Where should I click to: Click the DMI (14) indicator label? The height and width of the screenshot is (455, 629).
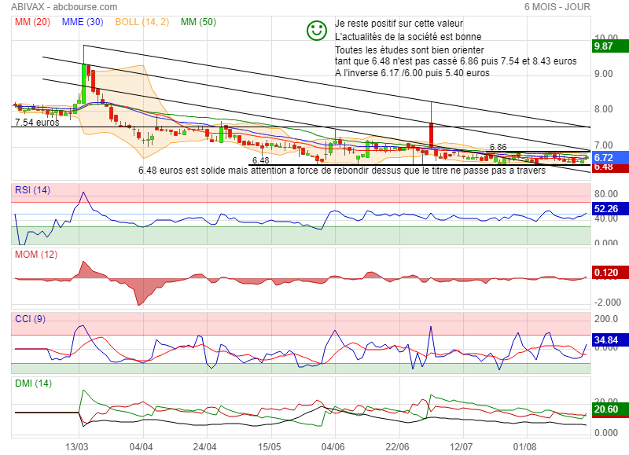tap(33, 383)
